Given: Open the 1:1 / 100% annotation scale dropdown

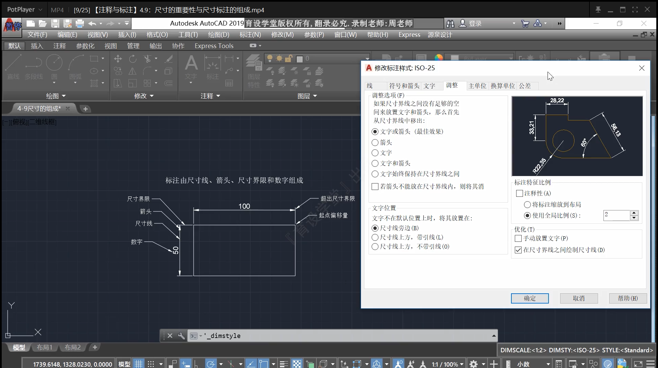Looking at the screenshot, I should pyautogui.click(x=448, y=364).
